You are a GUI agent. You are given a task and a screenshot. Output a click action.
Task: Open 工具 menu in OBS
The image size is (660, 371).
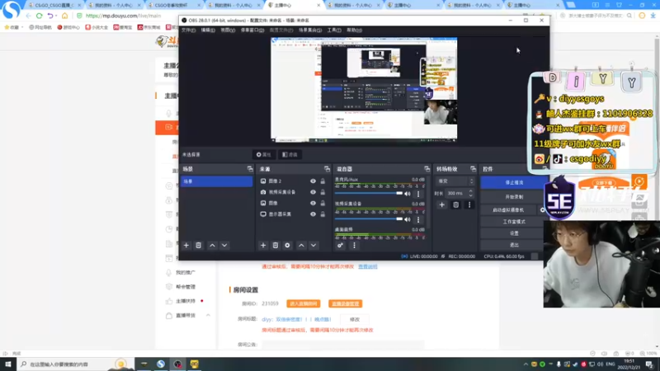(334, 31)
